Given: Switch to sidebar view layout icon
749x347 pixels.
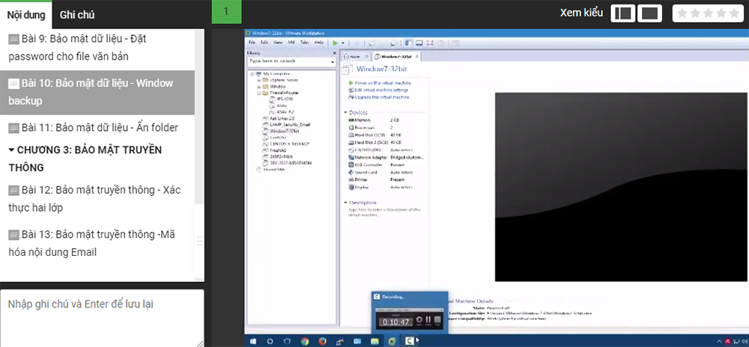Looking at the screenshot, I should click(x=623, y=13).
